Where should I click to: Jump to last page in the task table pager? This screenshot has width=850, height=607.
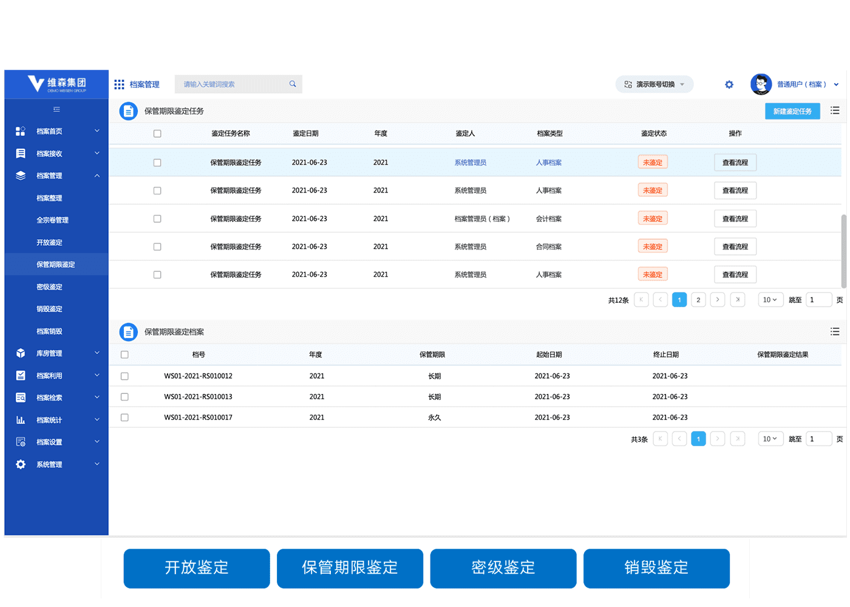click(738, 300)
